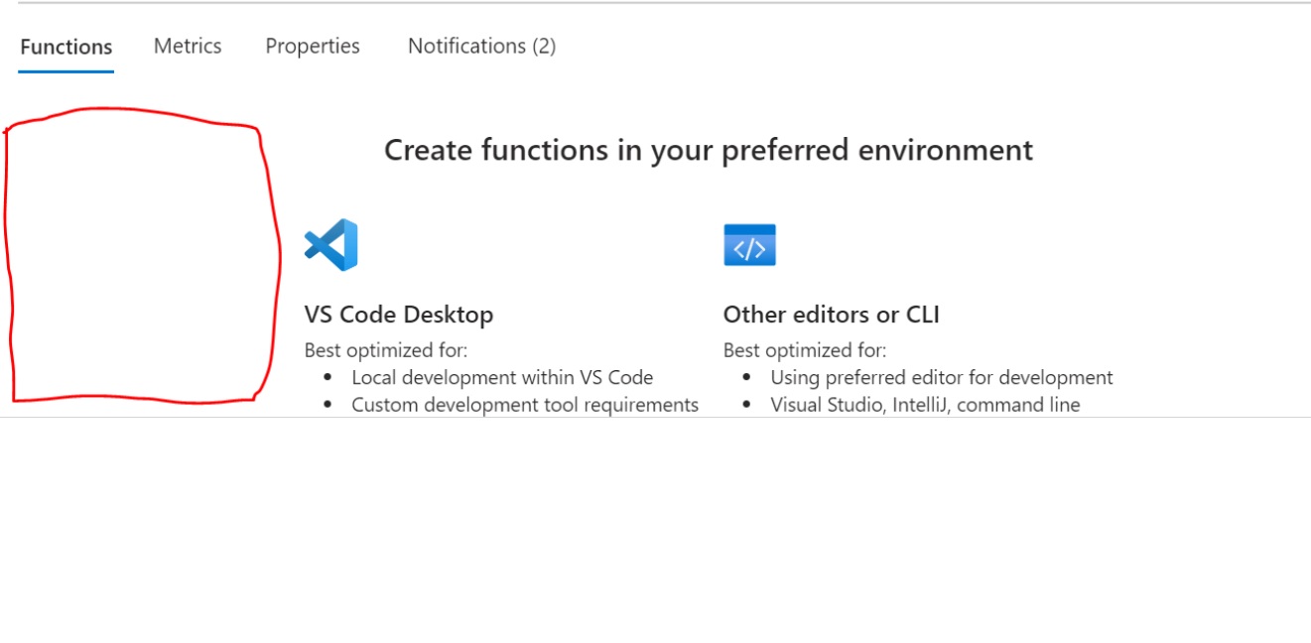
Task: Select the Visual Studio, IntelliJ, command line bullet
Action: point(925,405)
